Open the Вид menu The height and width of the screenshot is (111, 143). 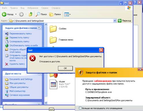coord(22,8)
